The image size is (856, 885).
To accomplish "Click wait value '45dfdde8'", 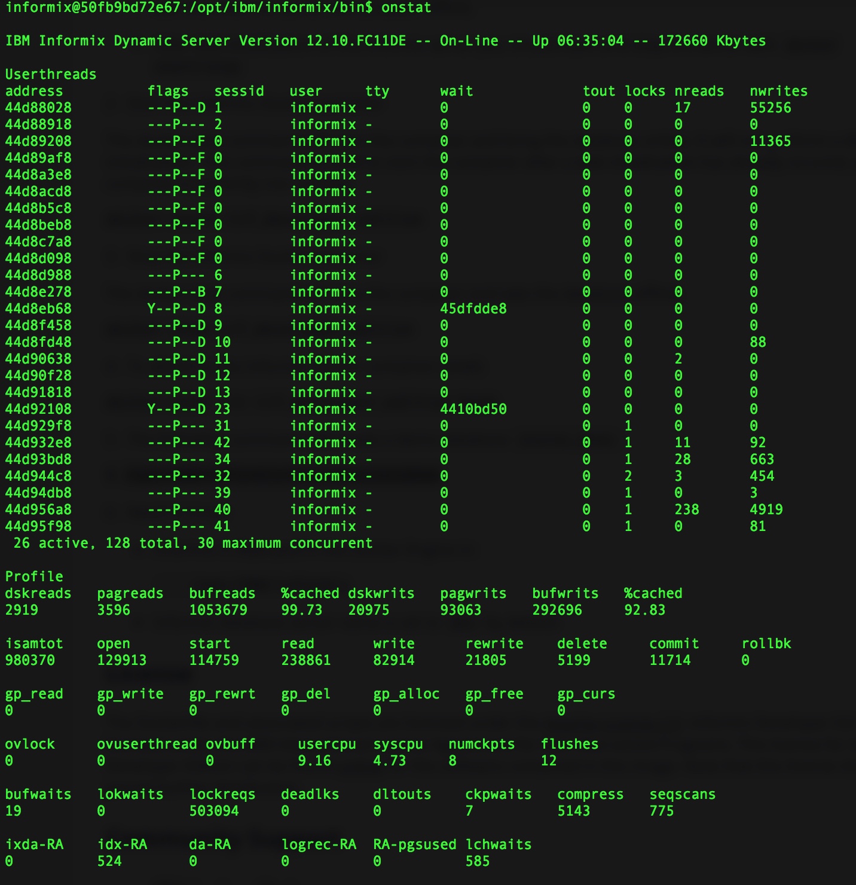I will [x=473, y=309].
